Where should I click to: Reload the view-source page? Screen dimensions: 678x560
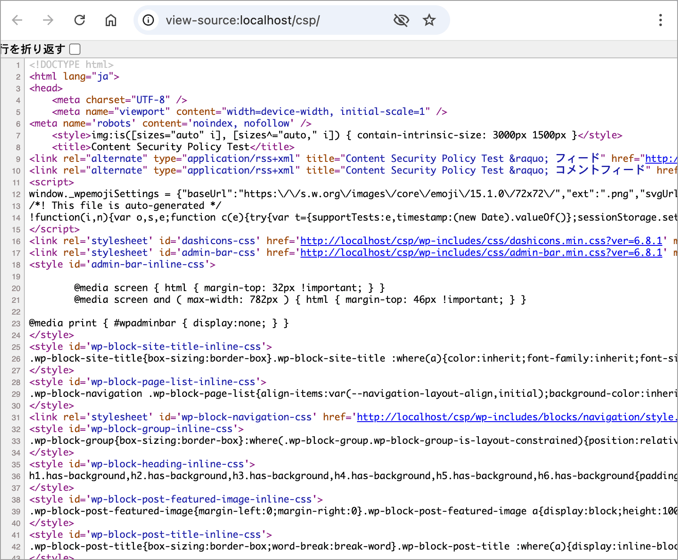(80, 20)
